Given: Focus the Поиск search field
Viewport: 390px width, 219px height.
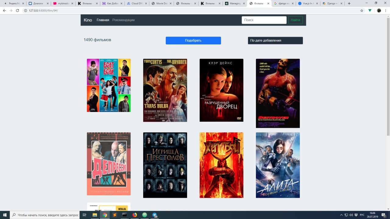Looking at the screenshot, I should click(x=264, y=20).
